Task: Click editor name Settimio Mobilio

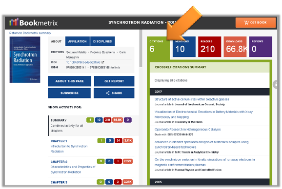Action: (76, 52)
